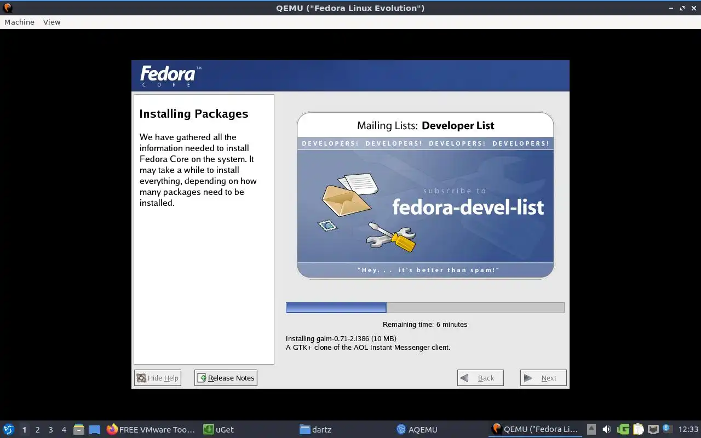Switch to Firefox FREE VMware Tools window

[x=151, y=429]
